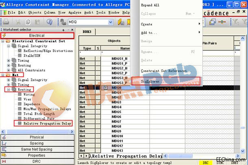Select the Relative Propagation Delay sheet tab

coord(126,156)
